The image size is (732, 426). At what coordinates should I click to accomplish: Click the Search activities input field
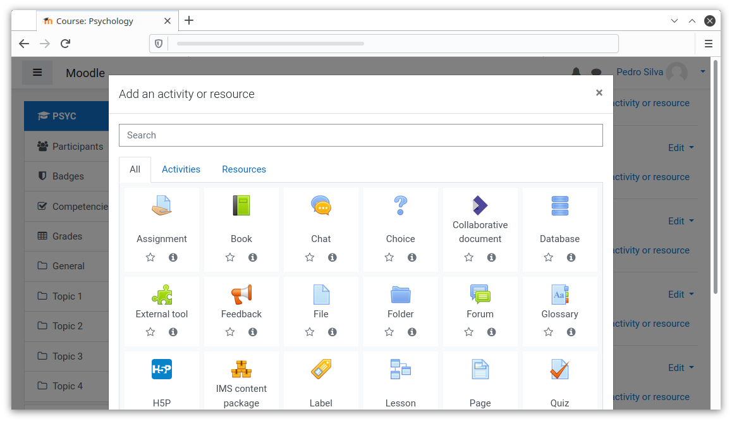[360, 135]
